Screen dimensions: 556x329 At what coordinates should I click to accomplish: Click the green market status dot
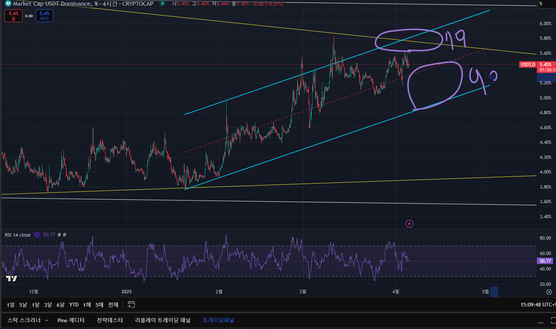point(162,4)
